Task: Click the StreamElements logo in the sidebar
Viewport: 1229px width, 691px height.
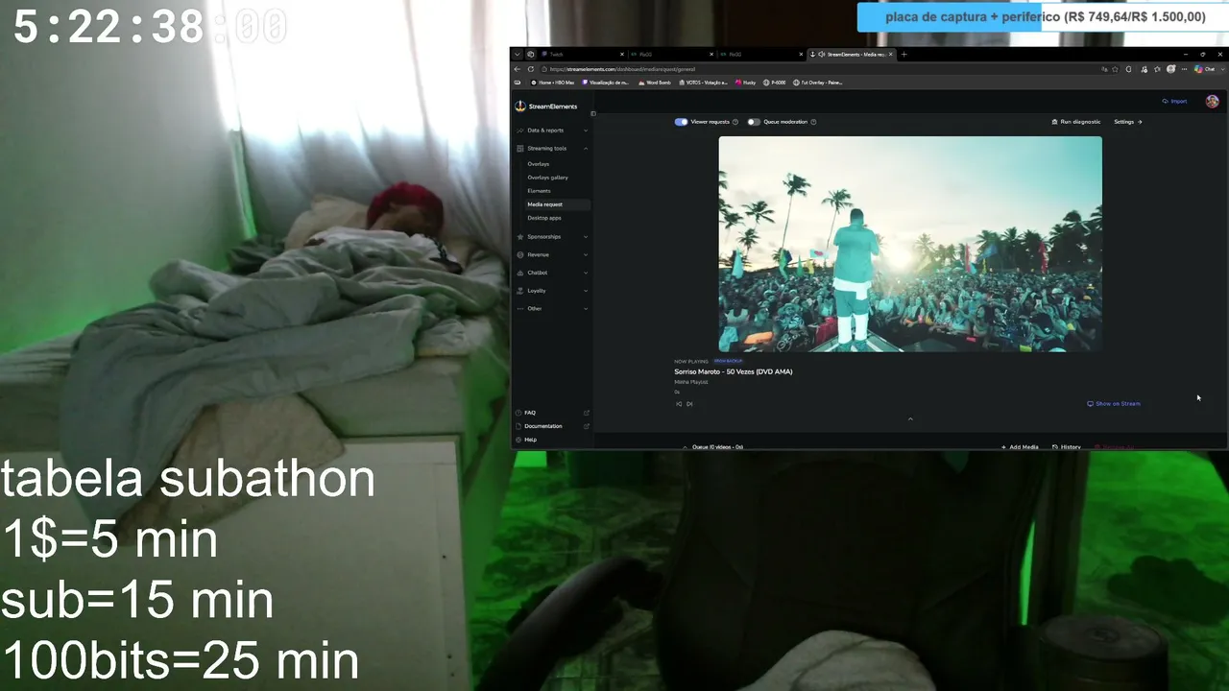Action: click(546, 107)
